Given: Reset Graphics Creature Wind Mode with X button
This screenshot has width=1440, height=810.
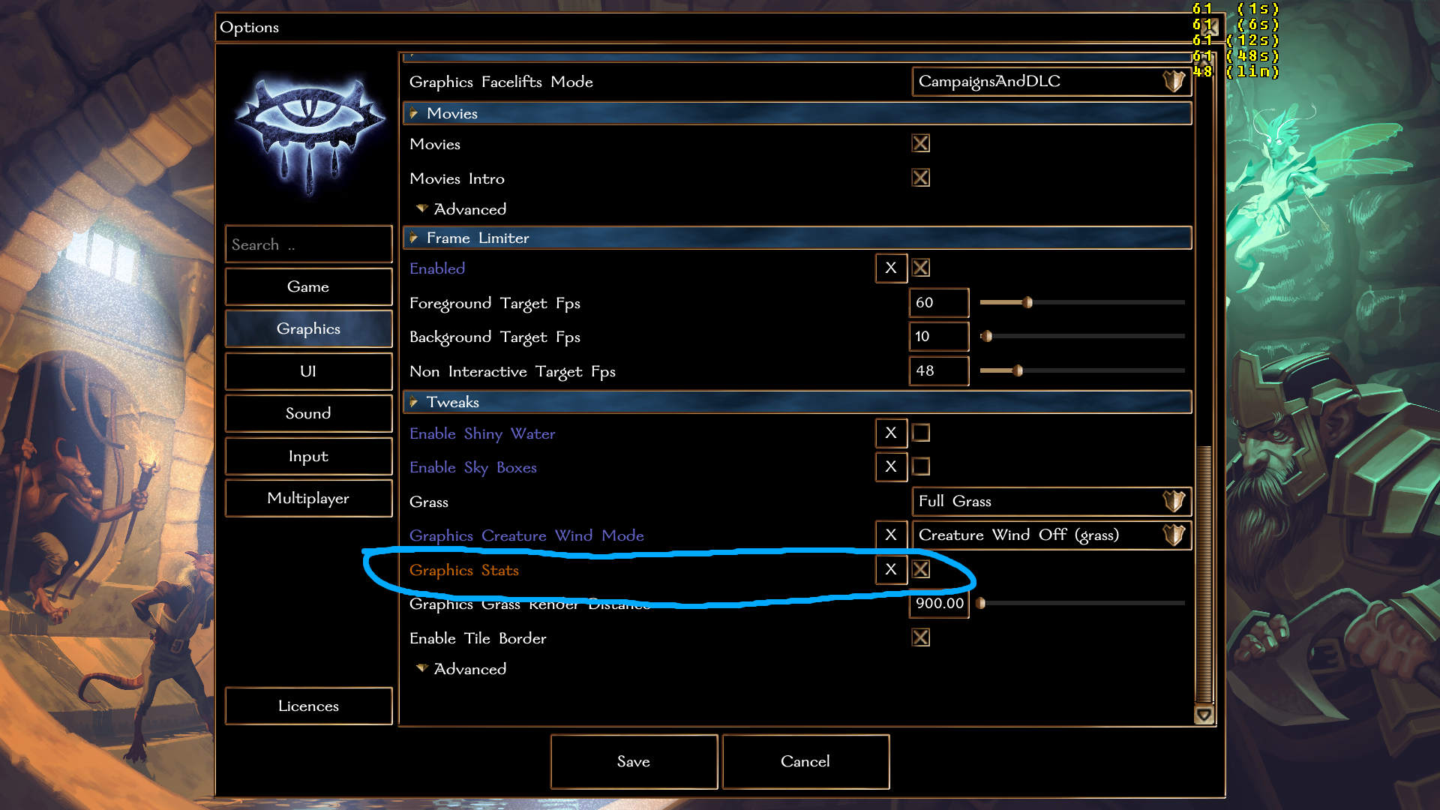Looking at the screenshot, I should (x=891, y=535).
